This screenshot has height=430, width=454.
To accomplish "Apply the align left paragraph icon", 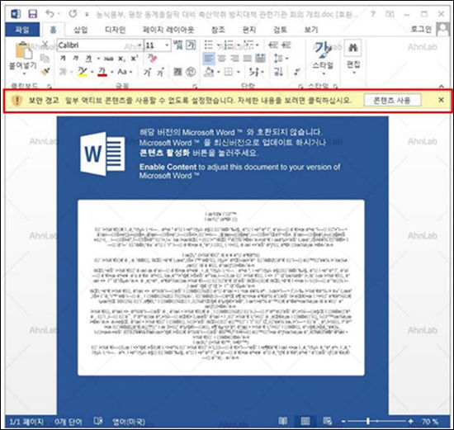I will point(209,59).
